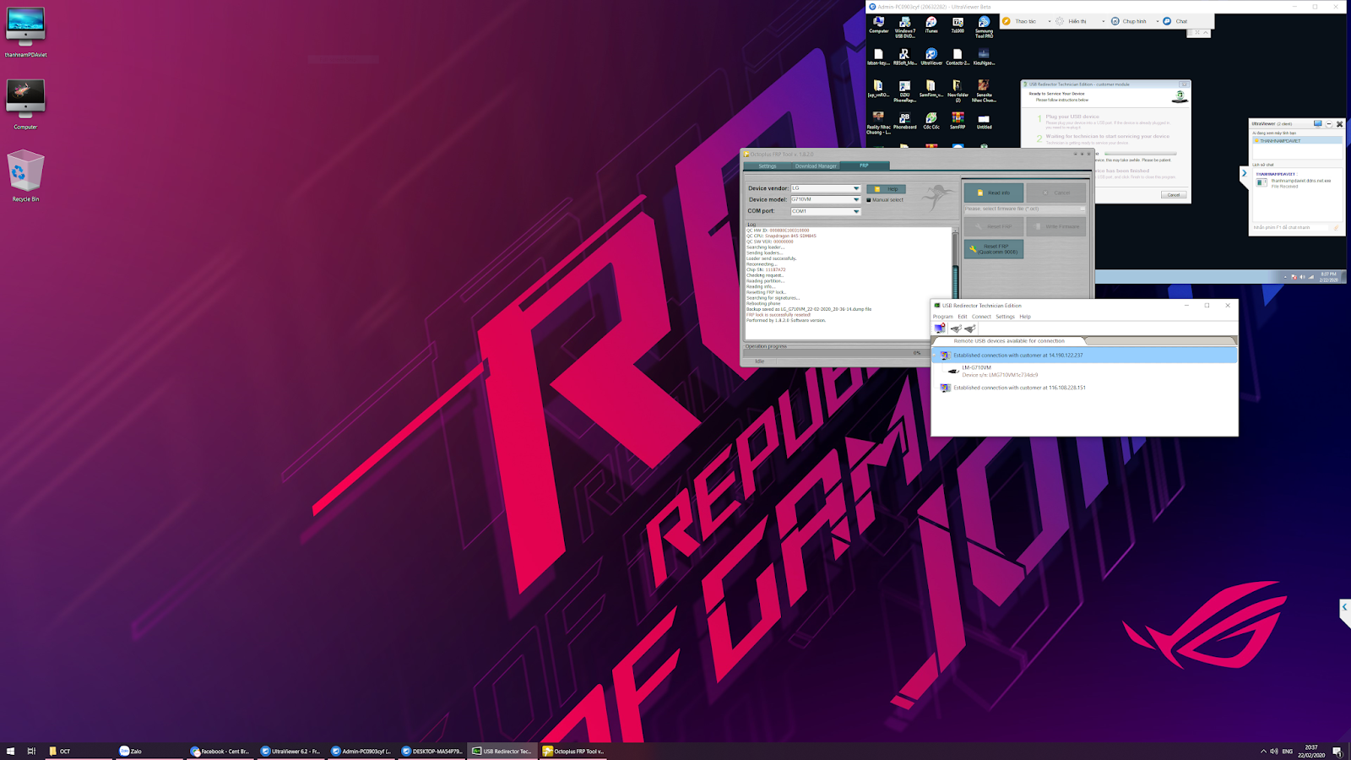Open the notification center on the taskbar
The image size is (1351, 760).
[1337, 751]
